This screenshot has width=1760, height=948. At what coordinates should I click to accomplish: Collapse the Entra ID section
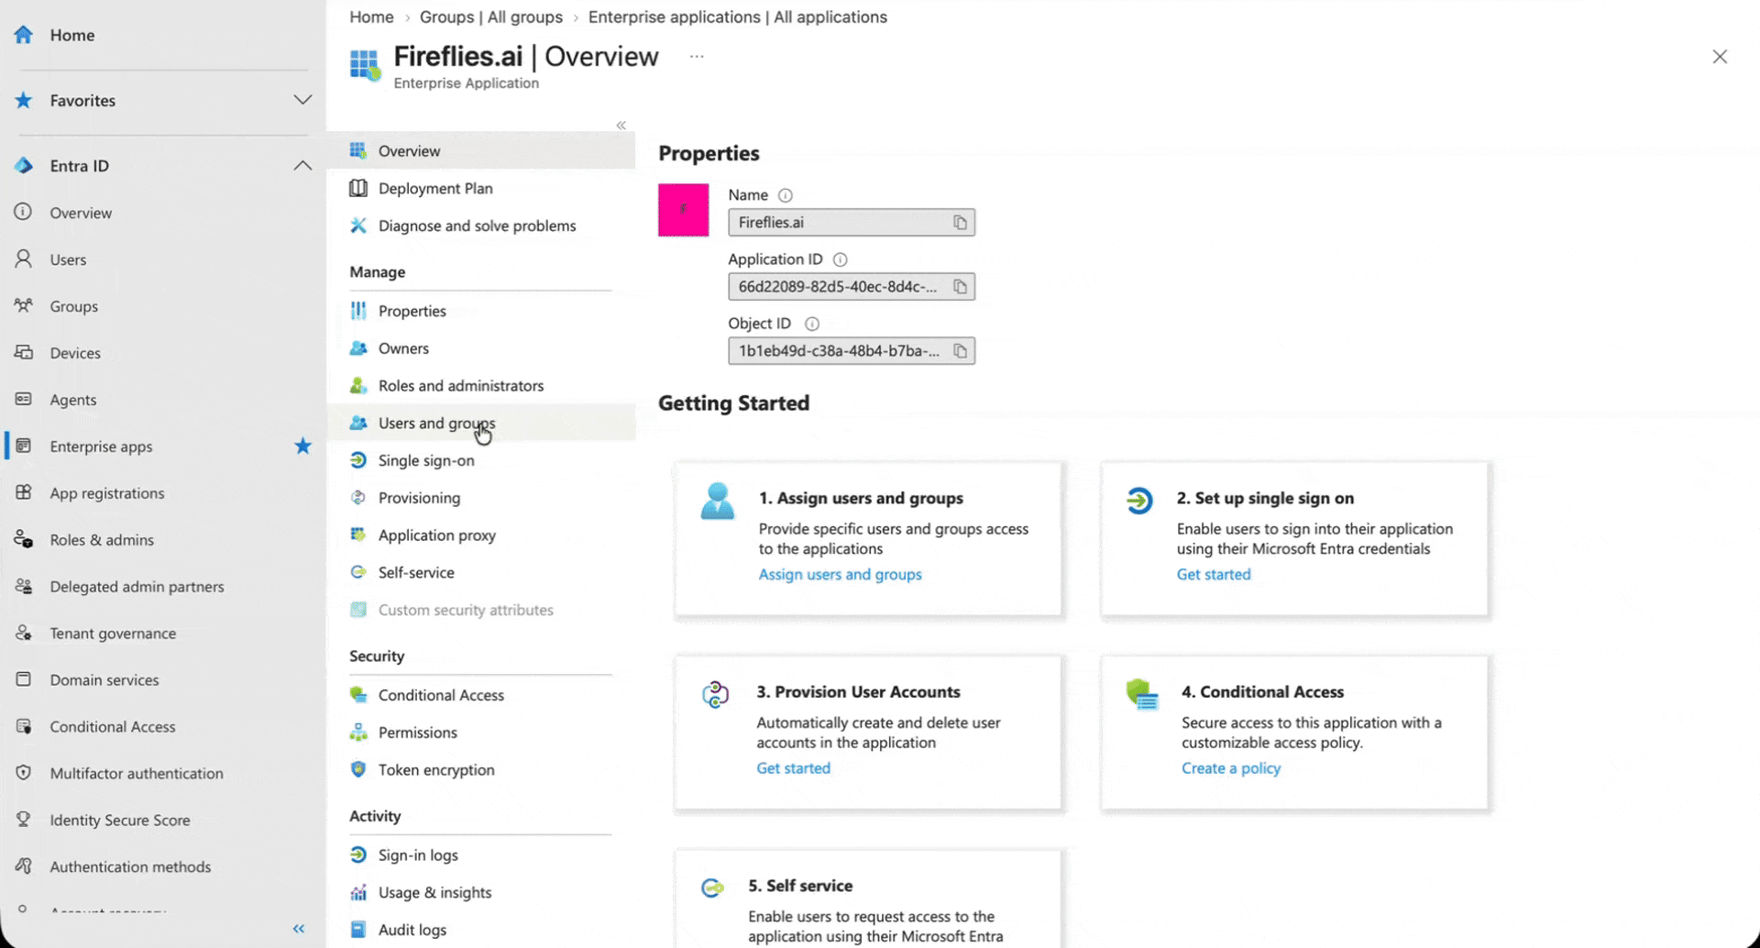302,166
